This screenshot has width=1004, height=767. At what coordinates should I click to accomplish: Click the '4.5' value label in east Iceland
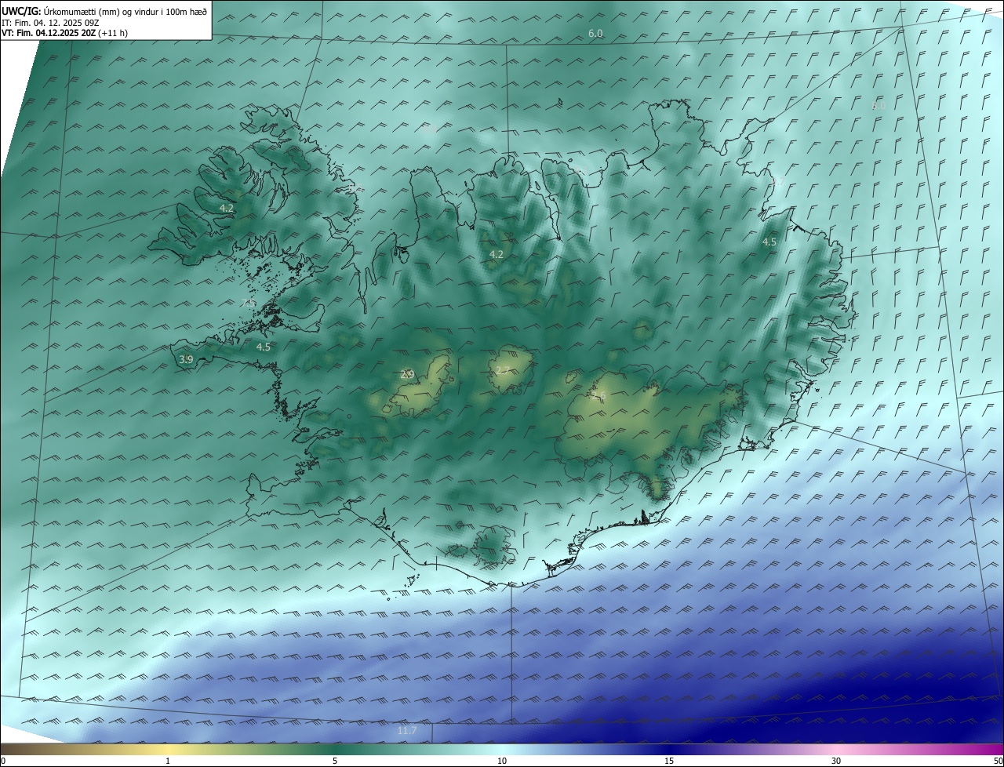(x=769, y=242)
